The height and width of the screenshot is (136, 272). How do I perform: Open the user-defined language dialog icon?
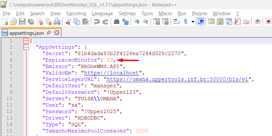pyautogui.click(x=211, y=22)
